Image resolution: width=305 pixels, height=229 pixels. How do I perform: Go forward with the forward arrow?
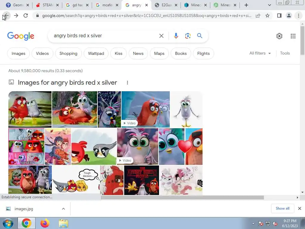[16, 16]
